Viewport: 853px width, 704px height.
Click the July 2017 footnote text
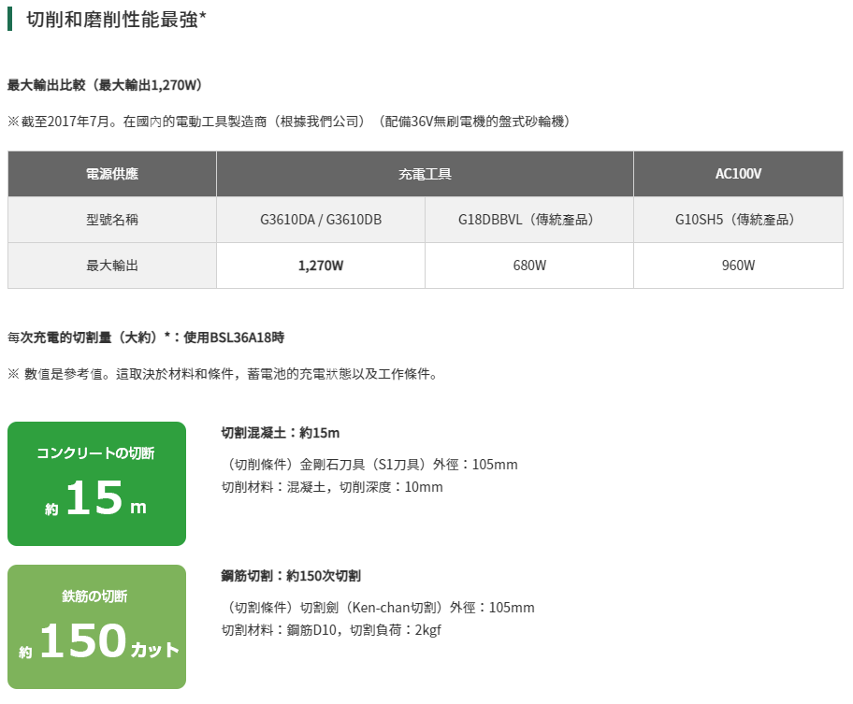click(x=289, y=122)
